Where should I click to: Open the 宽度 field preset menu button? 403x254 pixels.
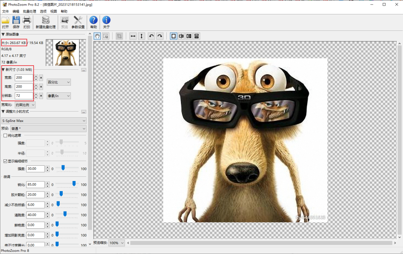click(x=41, y=77)
